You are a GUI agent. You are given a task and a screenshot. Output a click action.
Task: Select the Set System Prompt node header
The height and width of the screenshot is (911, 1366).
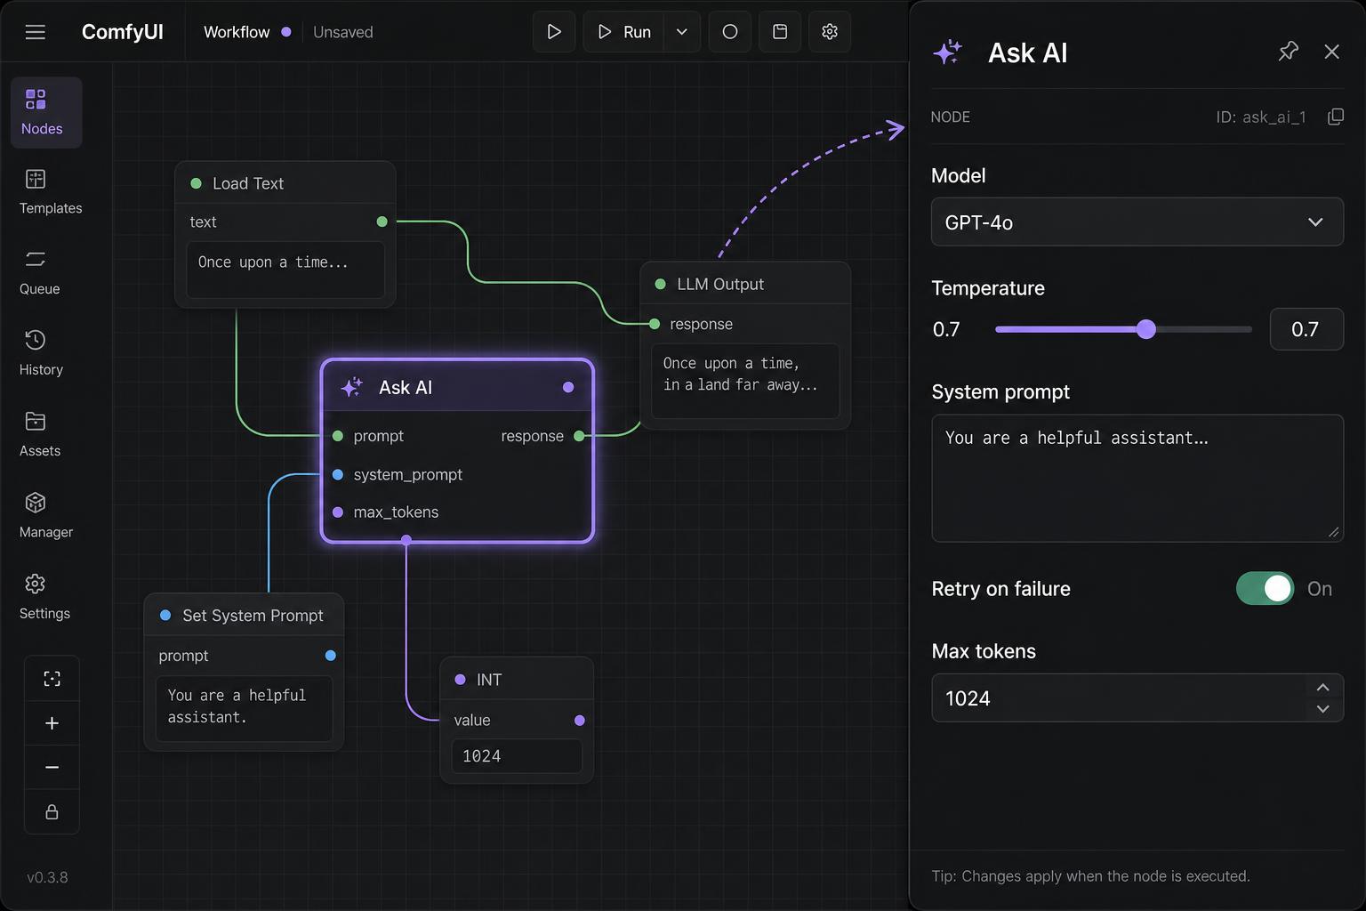coord(244,615)
